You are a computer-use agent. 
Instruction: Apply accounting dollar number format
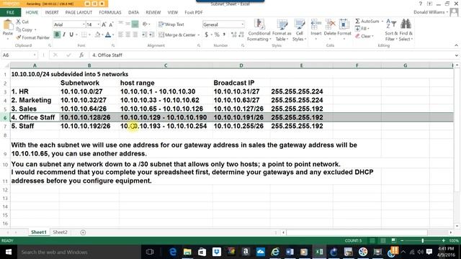tap(207, 35)
